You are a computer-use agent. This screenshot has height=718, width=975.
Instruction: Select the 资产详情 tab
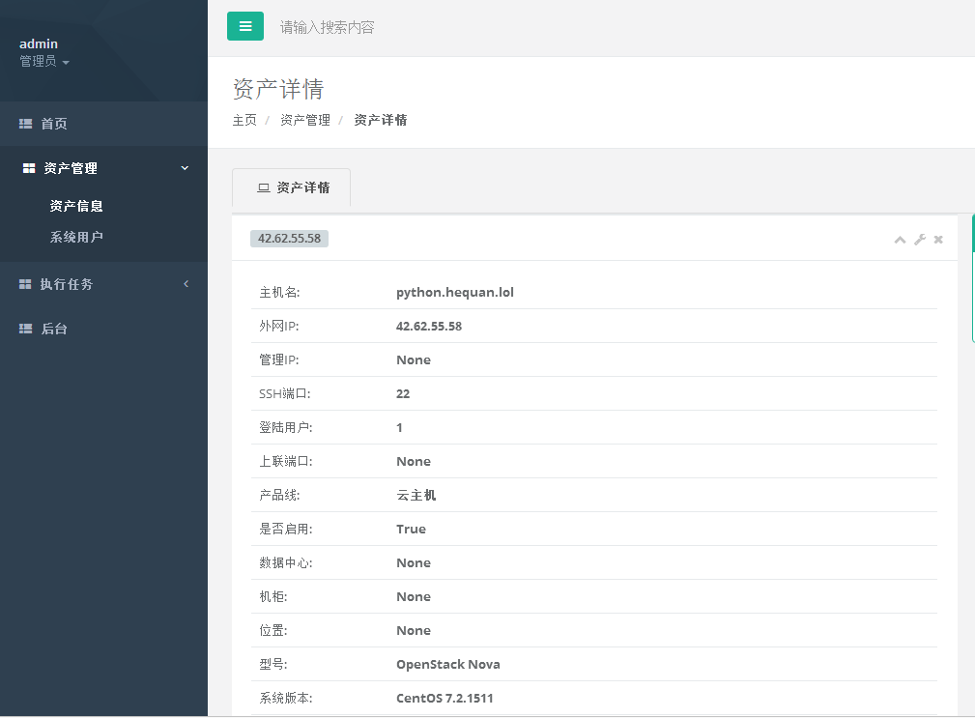pos(291,187)
